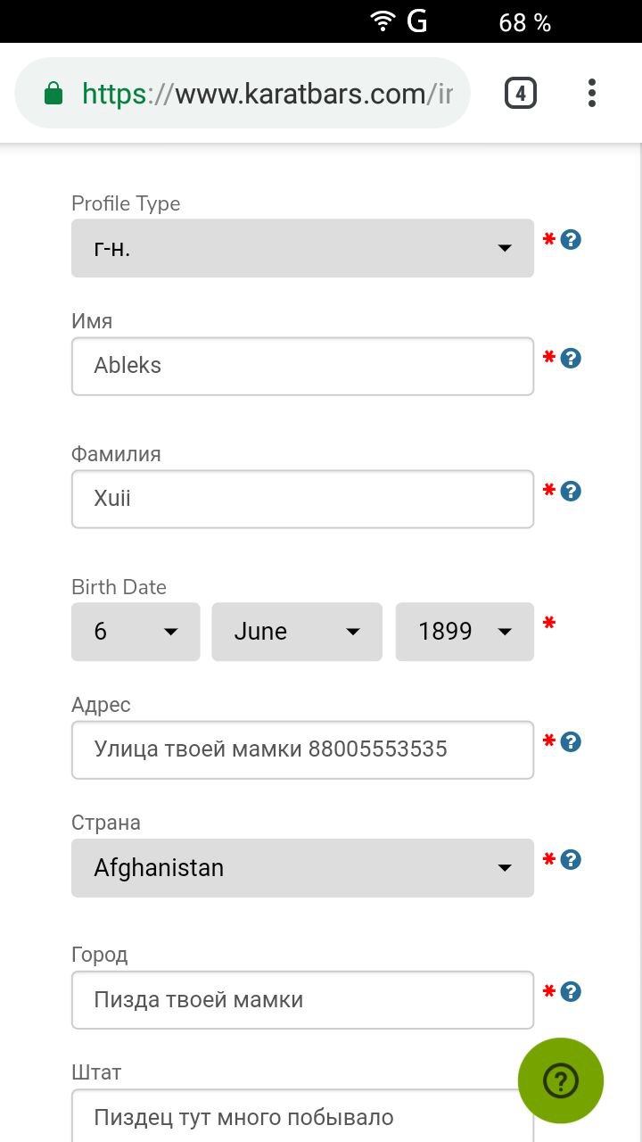Open help icon beside Имя field
Screen dimensions: 642x1142
[x=571, y=358]
